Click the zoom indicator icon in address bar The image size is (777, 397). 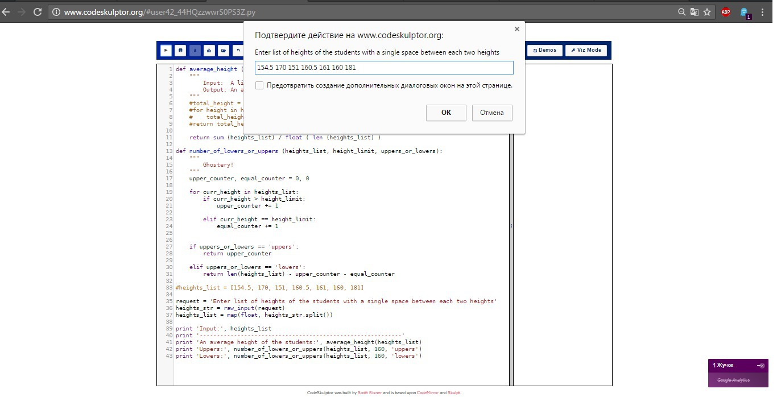[682, 11]
